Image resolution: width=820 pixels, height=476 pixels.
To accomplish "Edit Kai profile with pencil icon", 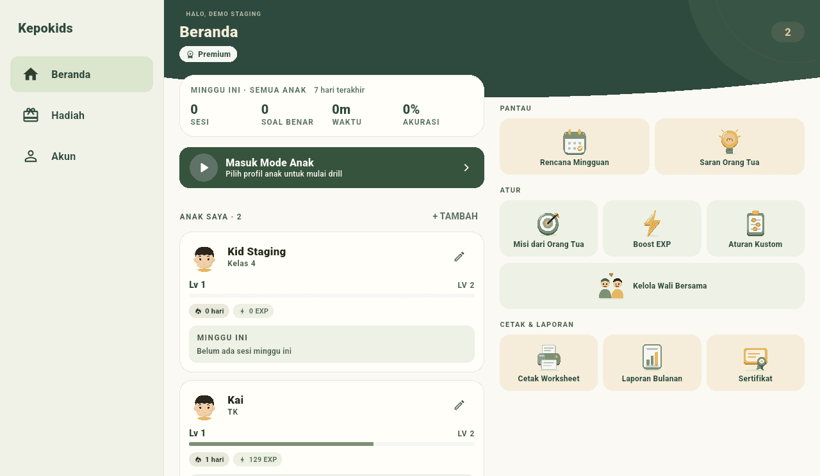I will (459, 405).
